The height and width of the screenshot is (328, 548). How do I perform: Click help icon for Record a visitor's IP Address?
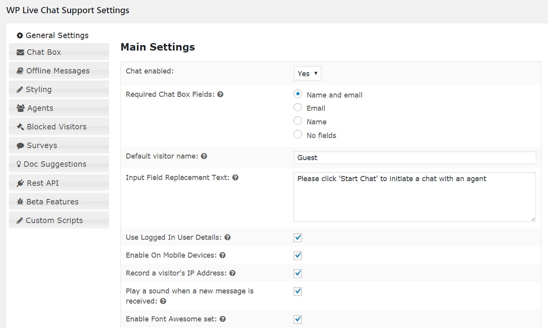pyautogui.click(x=233, y=273)
